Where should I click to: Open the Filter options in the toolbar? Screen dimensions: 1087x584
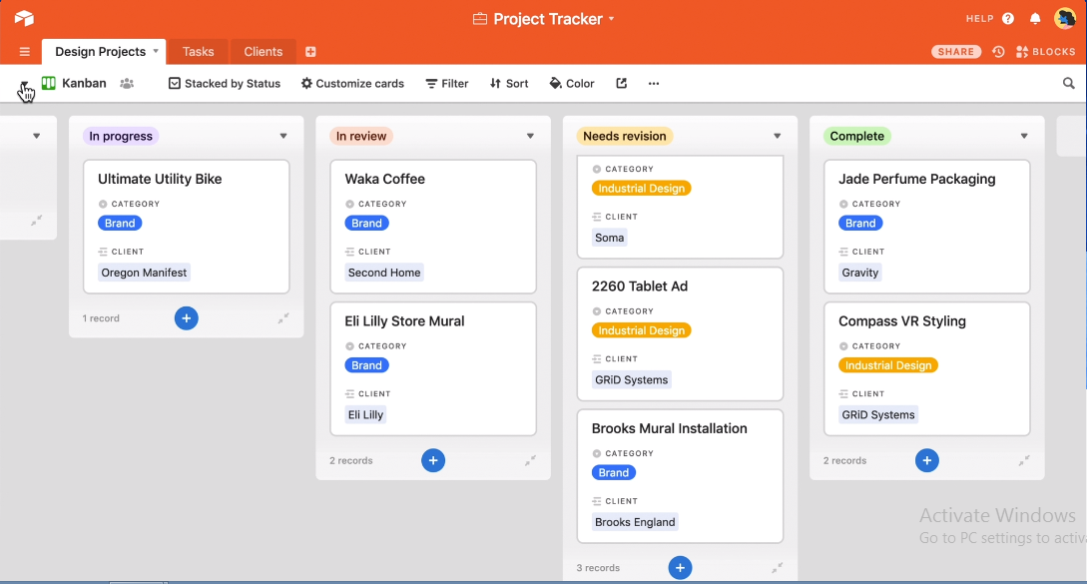[x=446, y=83]
